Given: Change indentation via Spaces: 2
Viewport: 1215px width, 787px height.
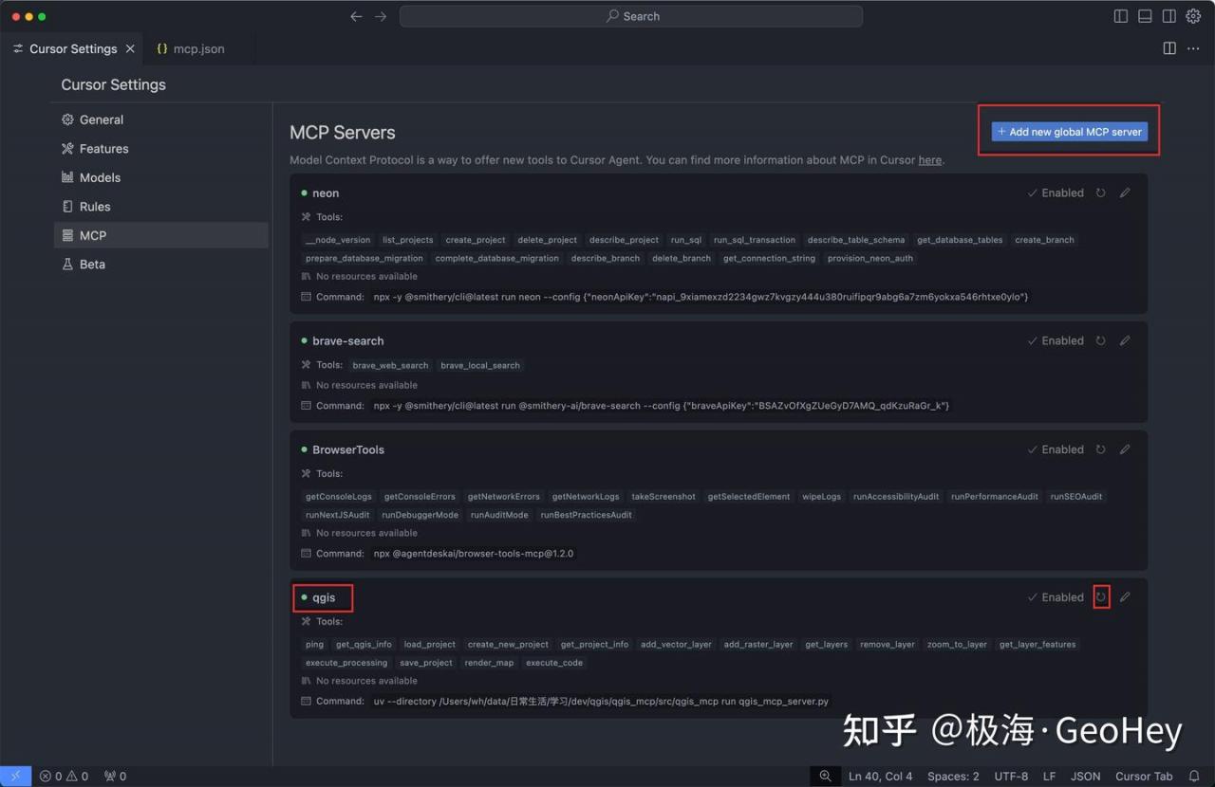Looking at the screenshot, I should coord(953,776).
